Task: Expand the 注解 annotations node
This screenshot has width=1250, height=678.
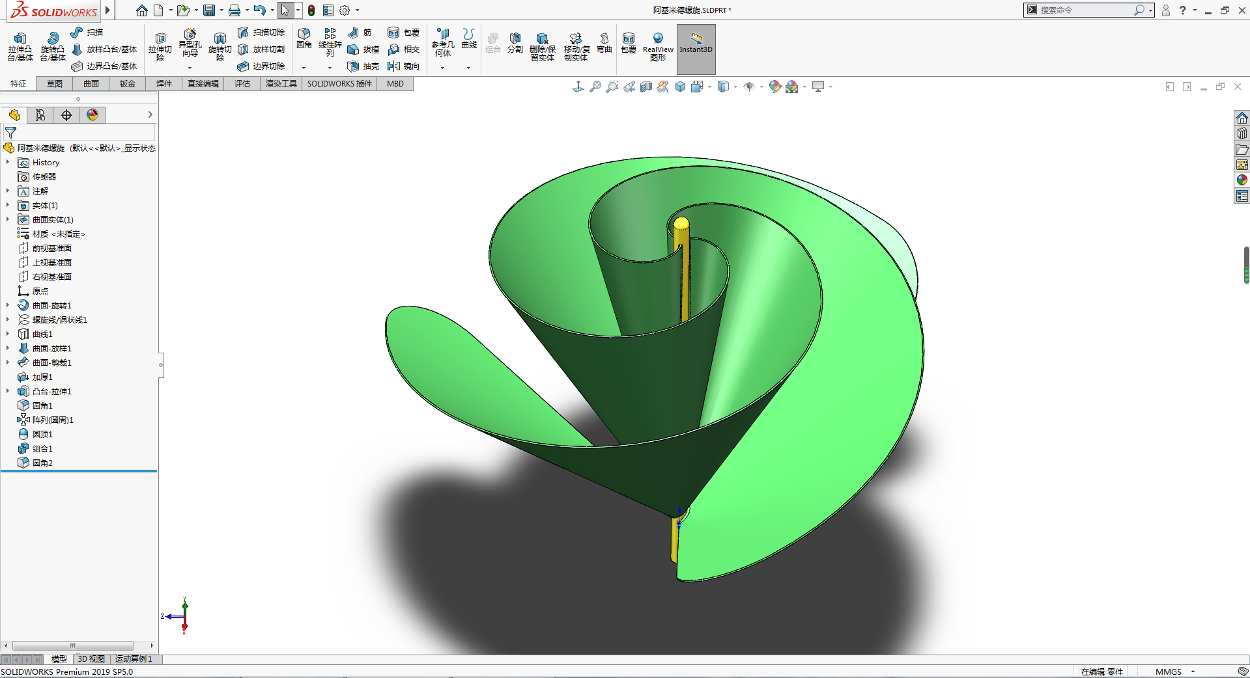Action: (x=8, y=191)
